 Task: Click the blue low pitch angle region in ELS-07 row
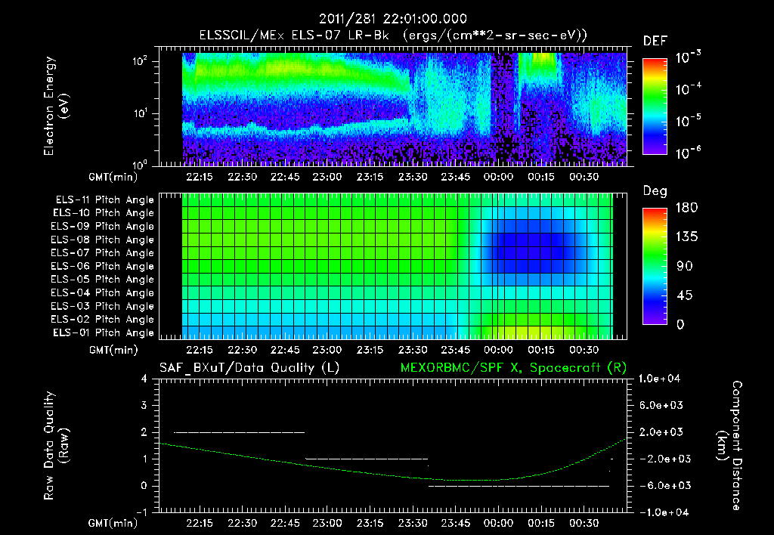(531, 252)
